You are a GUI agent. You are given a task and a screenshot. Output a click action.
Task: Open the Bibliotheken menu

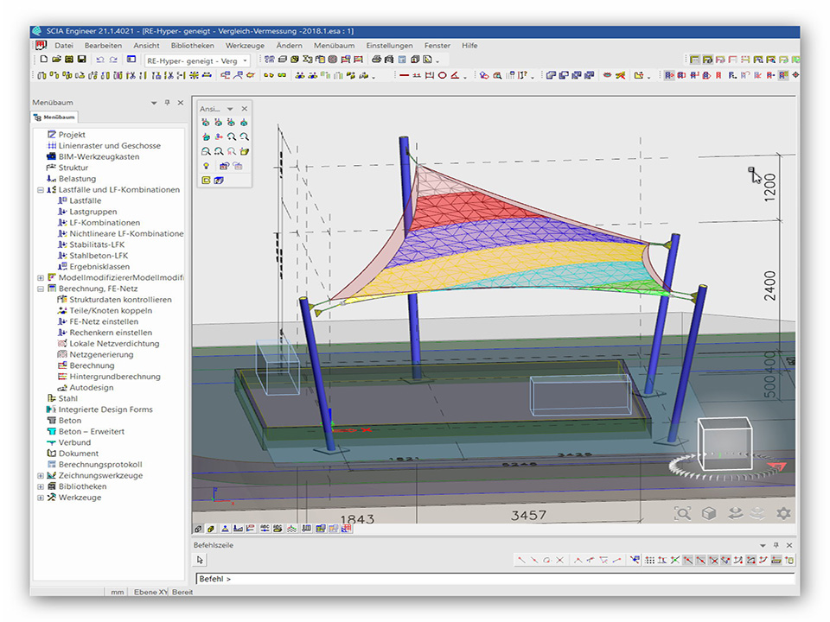192,45
